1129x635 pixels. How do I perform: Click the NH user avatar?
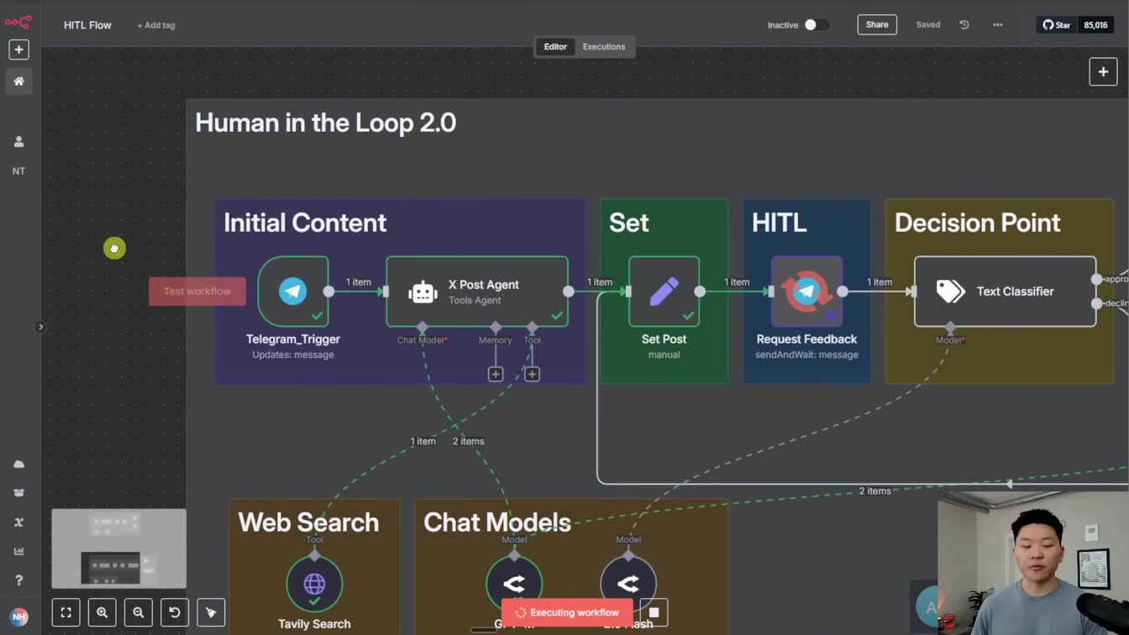click(x=18, y=617)
